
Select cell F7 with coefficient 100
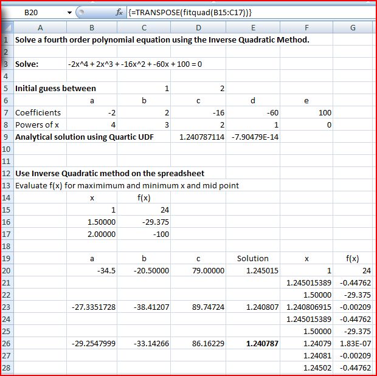[x=306, y=112]
